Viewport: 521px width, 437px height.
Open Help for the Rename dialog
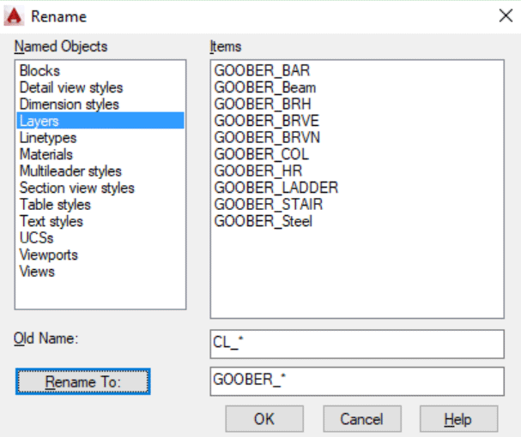[458, 419]
